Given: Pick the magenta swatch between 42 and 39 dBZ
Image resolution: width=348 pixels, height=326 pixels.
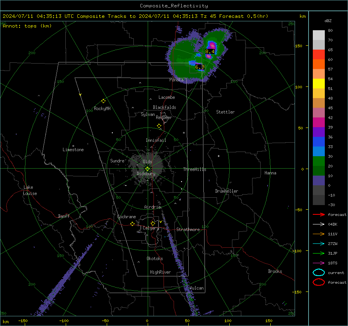Looking at the screenshot, I should pyautogui.click(x=319, y=122).
